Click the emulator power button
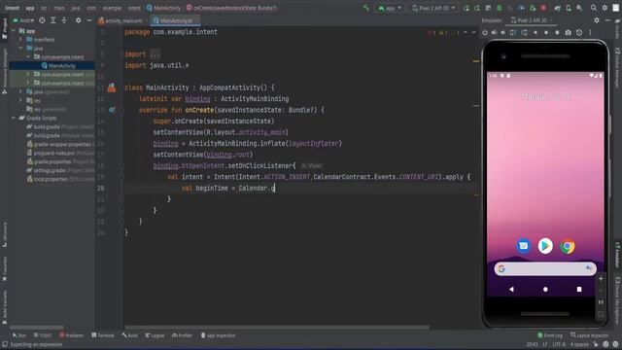The width and height of the screenshot is (622, 350). [485, 32]
